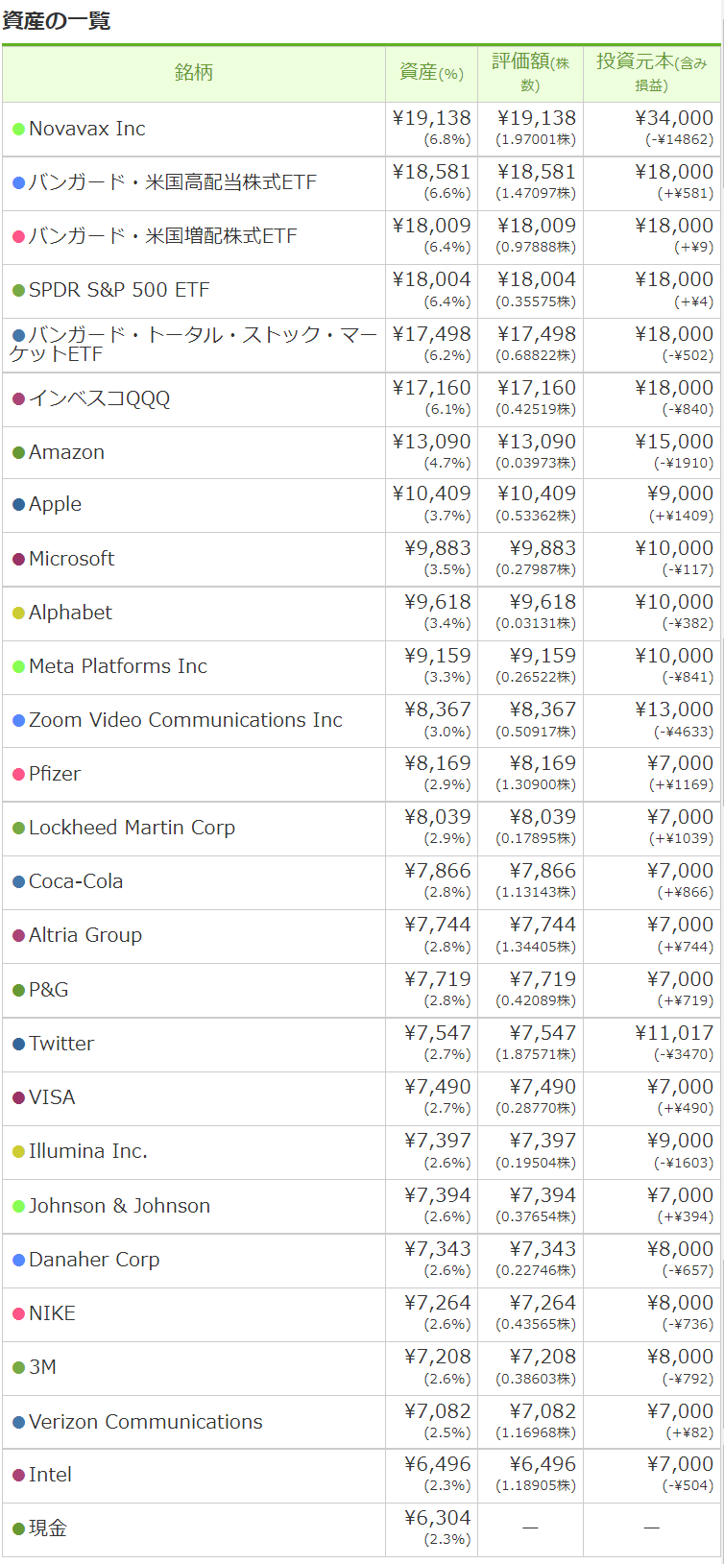Click the green dot next to 現金
Screen dimensions: 724x1564
click(18, 1528)
